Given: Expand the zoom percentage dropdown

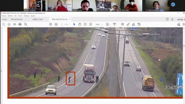Looking at the screenshot, I should pos(102,25).
